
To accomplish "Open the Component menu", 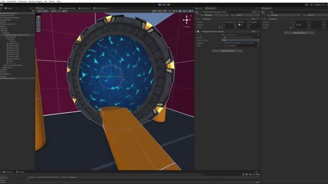I will 22,1.
